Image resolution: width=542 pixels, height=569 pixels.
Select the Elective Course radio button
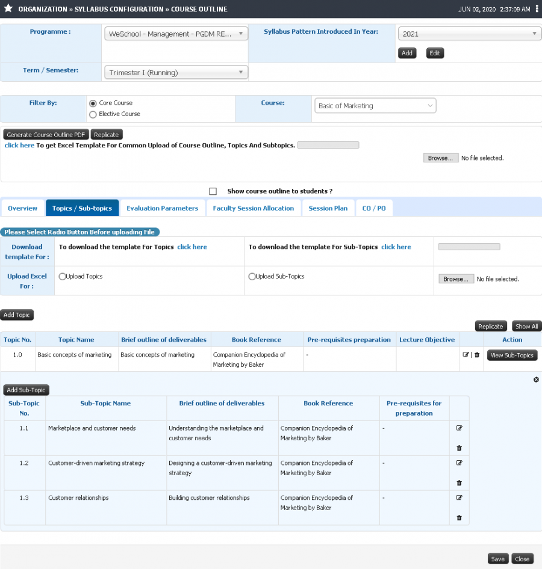[x=93, y=115]
